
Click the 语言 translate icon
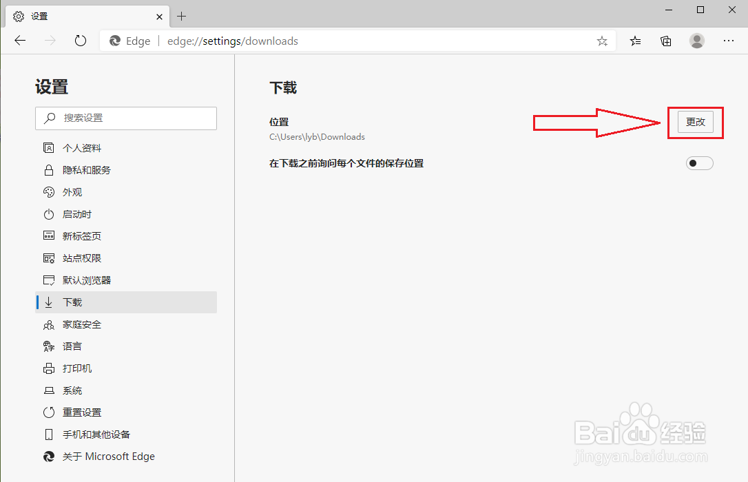(49, 346)
